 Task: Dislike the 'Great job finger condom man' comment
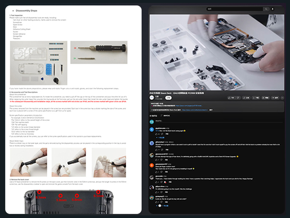(161, 172)
